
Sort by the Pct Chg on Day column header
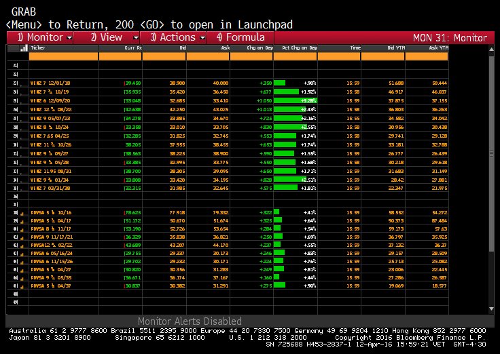(x=296, y=48)
